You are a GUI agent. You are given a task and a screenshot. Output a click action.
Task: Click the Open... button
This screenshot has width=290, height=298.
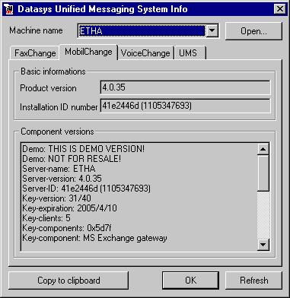pos(253,31)
